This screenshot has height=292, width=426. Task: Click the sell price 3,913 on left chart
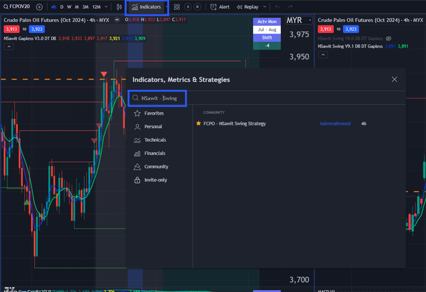11,29
